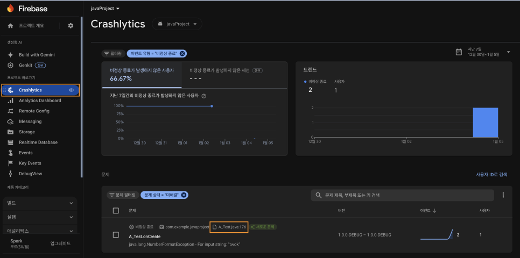Click the data point on users line chart

pos(212,106)
